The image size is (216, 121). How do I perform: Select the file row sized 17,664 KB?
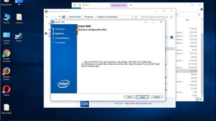(x=187, y=85)
